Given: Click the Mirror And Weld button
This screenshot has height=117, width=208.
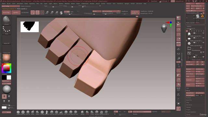Looking at the screenshot, I should (111, 11).
